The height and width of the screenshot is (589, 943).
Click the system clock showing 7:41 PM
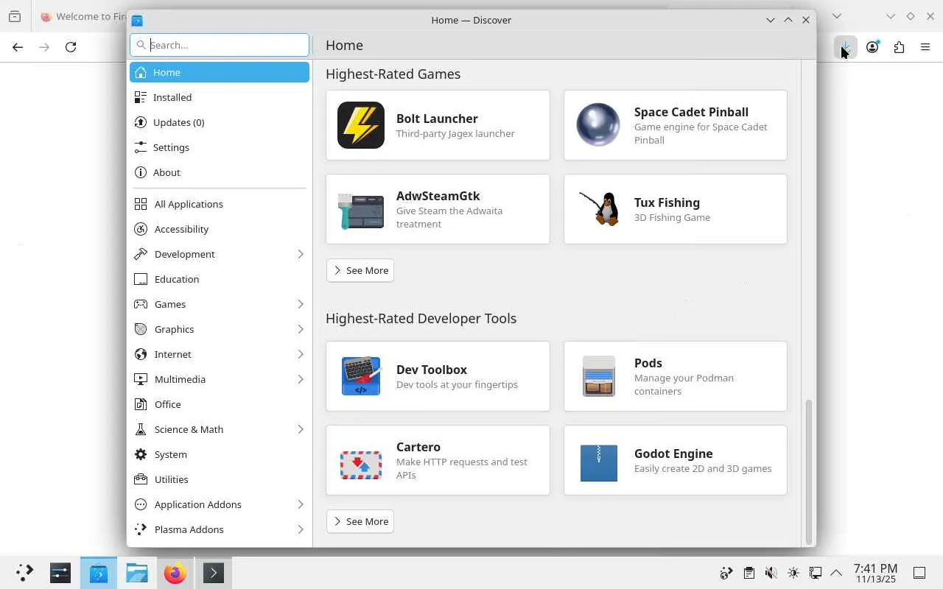click(875, 573)
